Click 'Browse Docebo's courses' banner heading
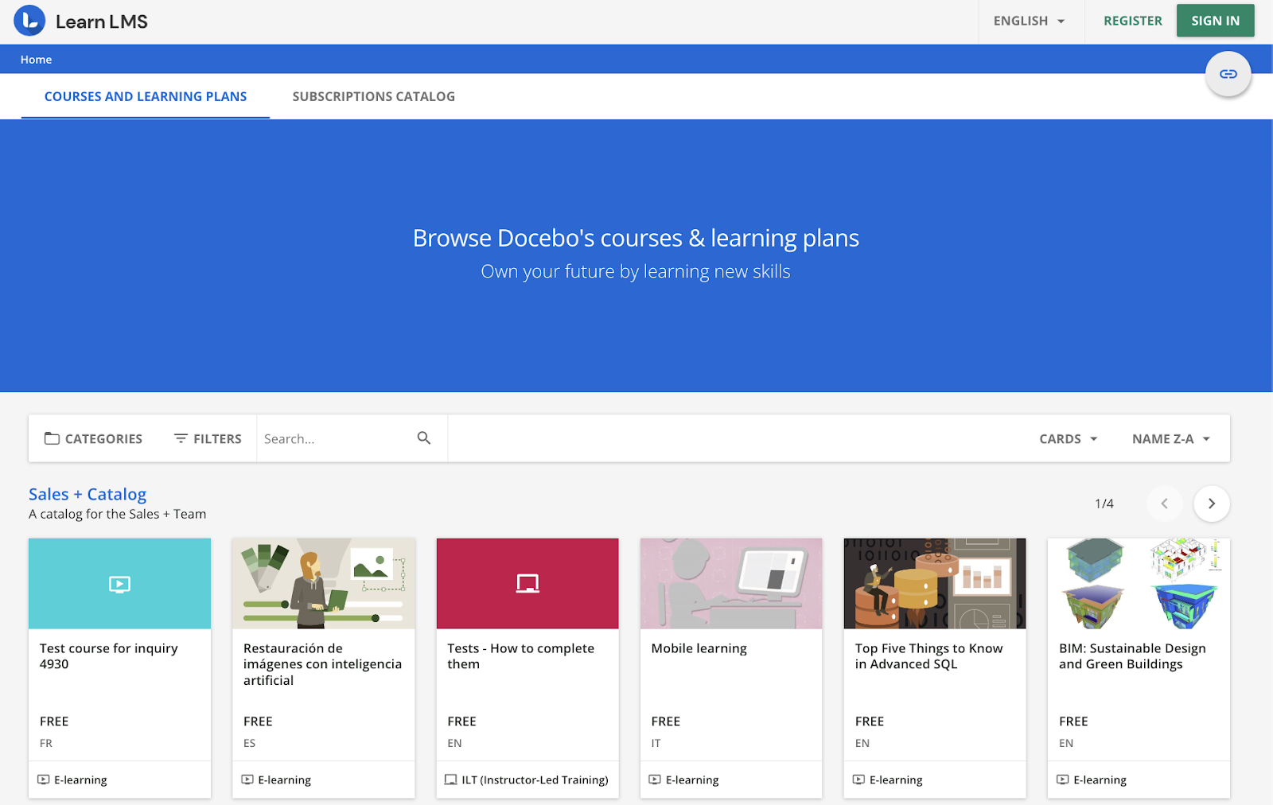Screen dimensions: 1273x805 636,238
